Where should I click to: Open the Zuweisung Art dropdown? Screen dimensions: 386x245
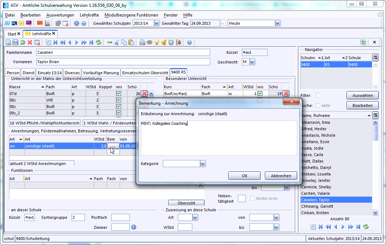tap(195, 217)
